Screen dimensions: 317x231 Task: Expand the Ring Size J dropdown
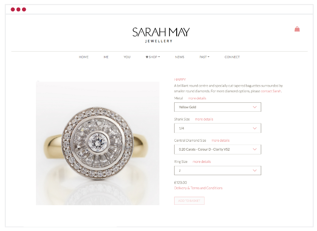click(218, 170)
